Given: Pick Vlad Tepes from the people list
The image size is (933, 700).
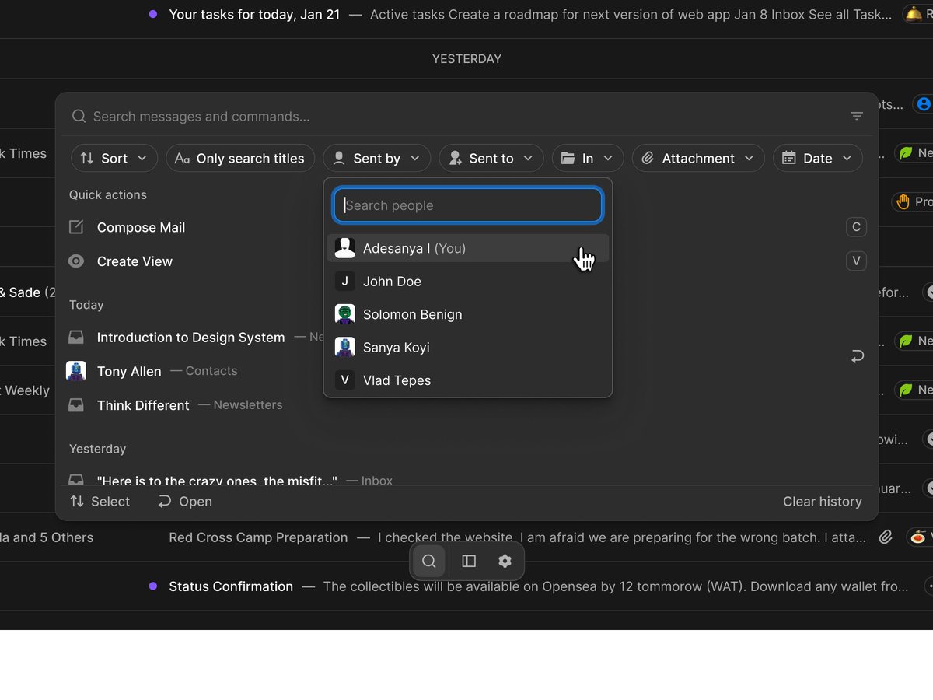Looking at the screenshot, I should [397, 380].
